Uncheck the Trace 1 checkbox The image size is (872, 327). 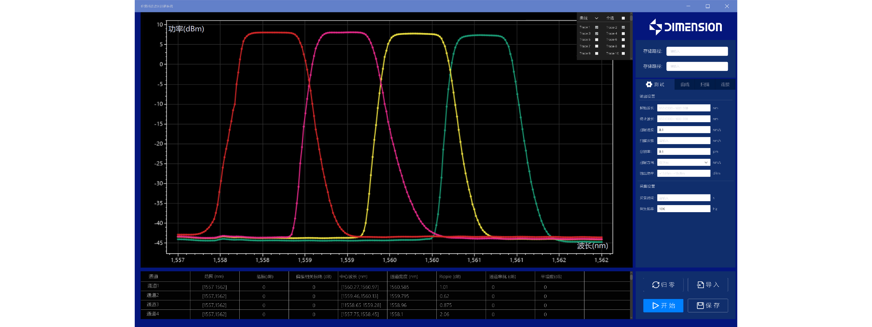597,27
